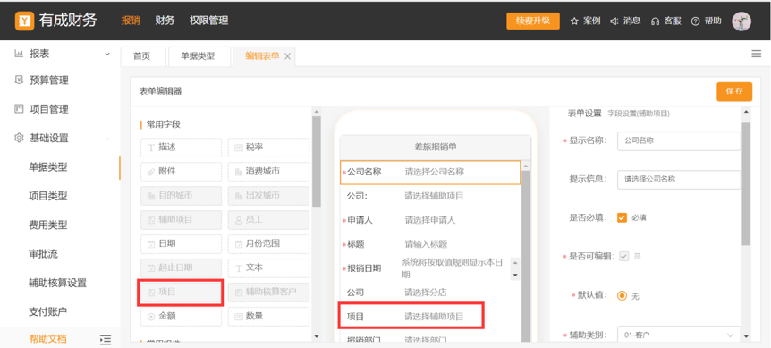Click the 报销日期 down arrow
The image size is (771, 348).
515,276
